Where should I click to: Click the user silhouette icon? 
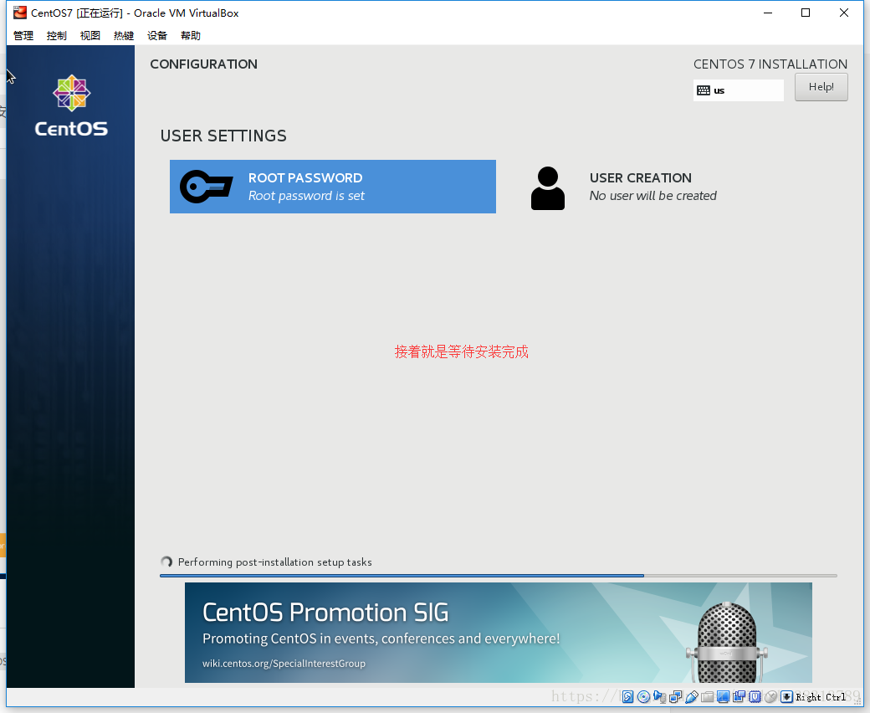tap(548, 188)
